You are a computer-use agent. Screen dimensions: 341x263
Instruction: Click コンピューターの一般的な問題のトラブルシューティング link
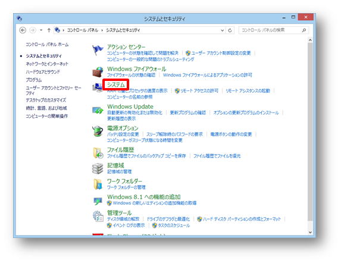click(151, 59)
